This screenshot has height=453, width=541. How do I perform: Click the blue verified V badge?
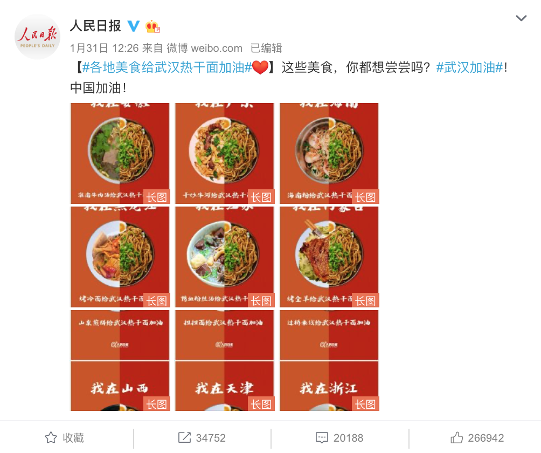click(x=134, y=26)
